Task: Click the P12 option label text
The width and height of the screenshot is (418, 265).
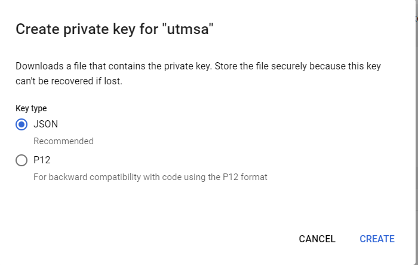Action: [x=42, y=160]
